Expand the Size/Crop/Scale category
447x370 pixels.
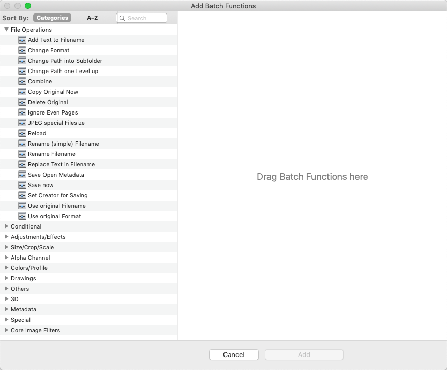(x=6, y=247)
